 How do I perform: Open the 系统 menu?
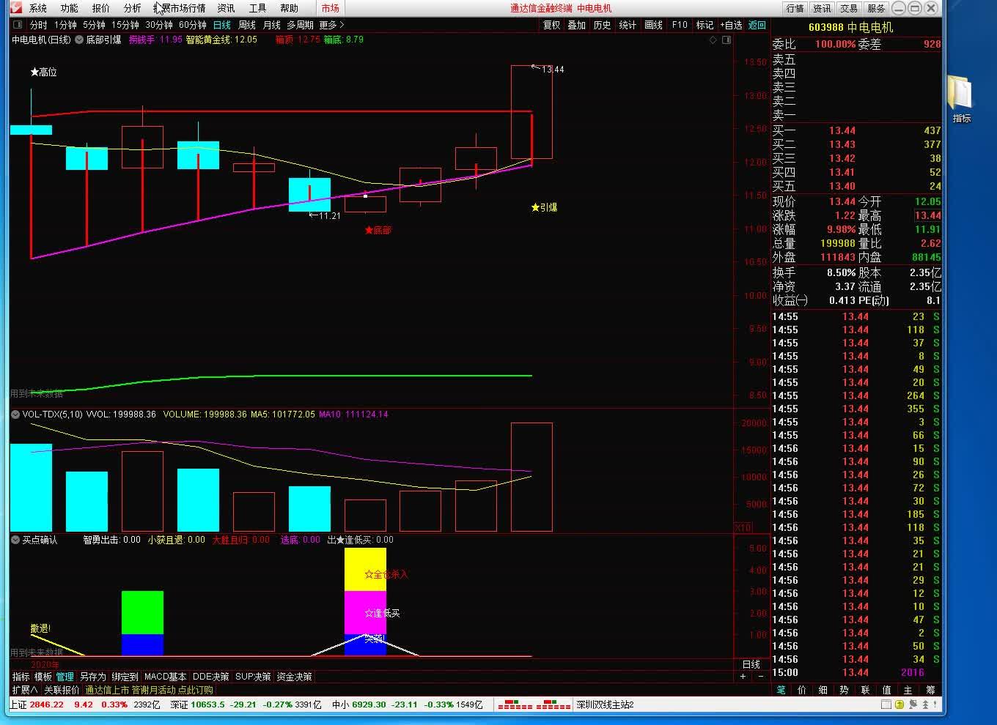[x=37, y=8]
